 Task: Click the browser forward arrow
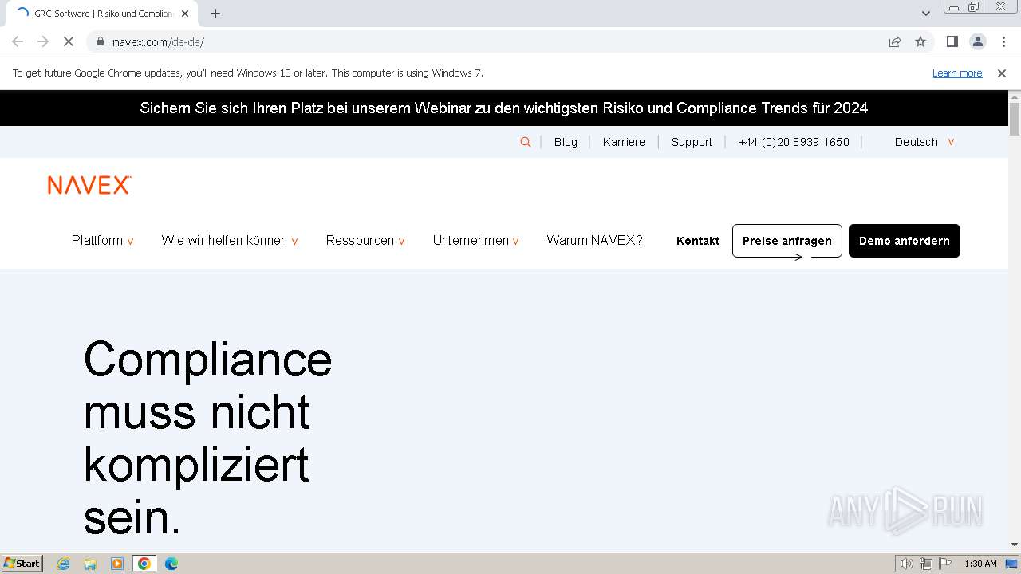point(43,41)
